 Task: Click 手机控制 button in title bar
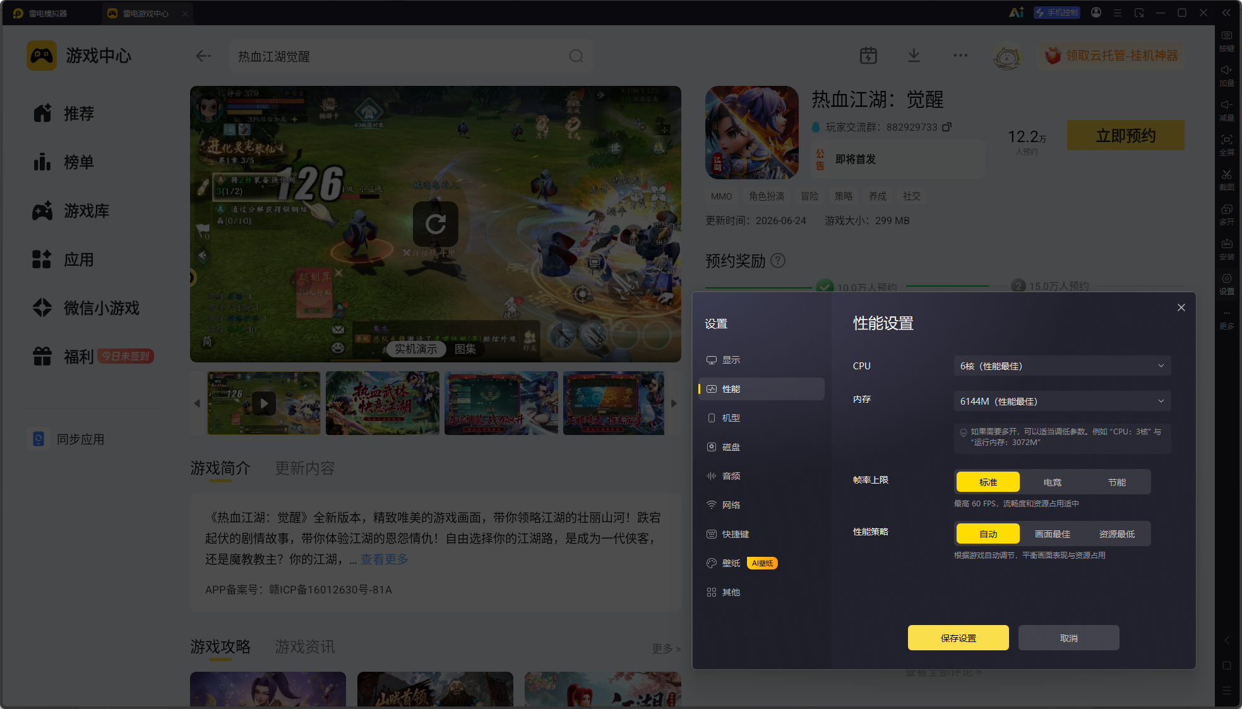[x=1057, y=13]
